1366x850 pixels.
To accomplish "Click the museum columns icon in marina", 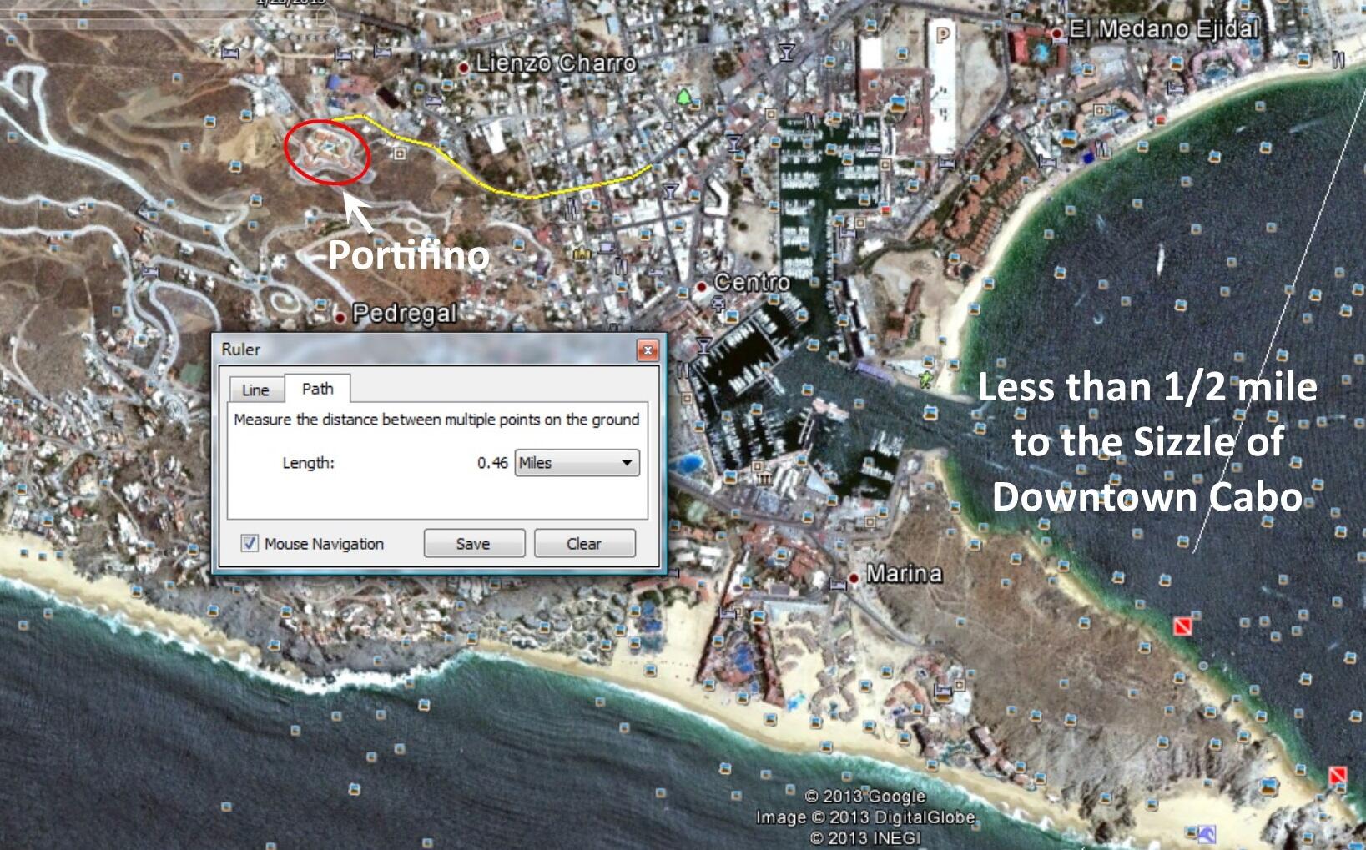I will (764, 479).
